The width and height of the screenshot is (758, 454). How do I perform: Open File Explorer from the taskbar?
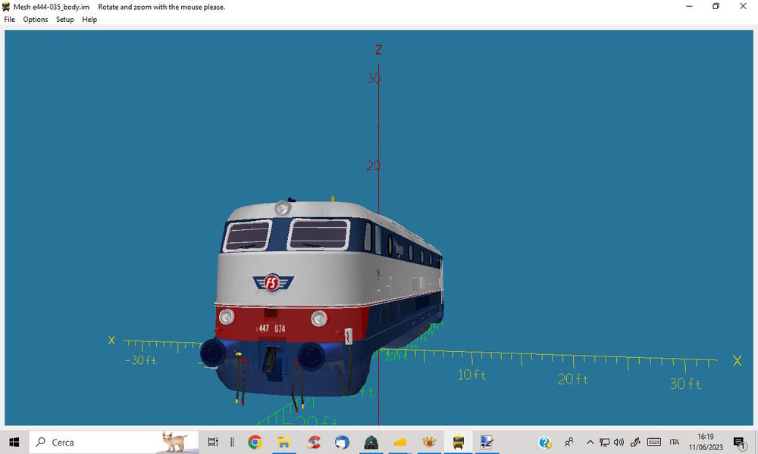pyautogui.click(x=283, y=442)
